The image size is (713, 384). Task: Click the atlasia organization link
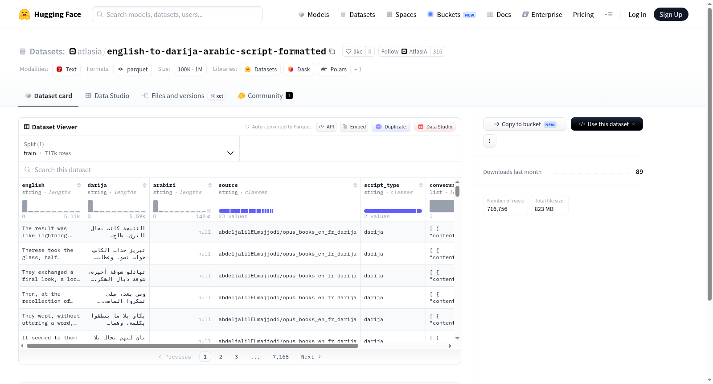[90, 51]
